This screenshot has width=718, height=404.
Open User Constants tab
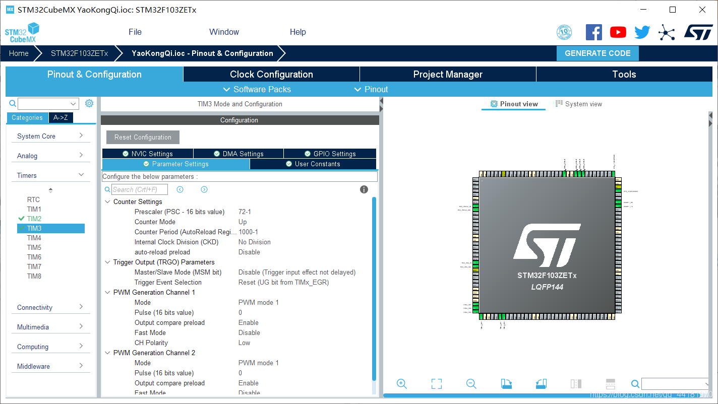[313, 164]
